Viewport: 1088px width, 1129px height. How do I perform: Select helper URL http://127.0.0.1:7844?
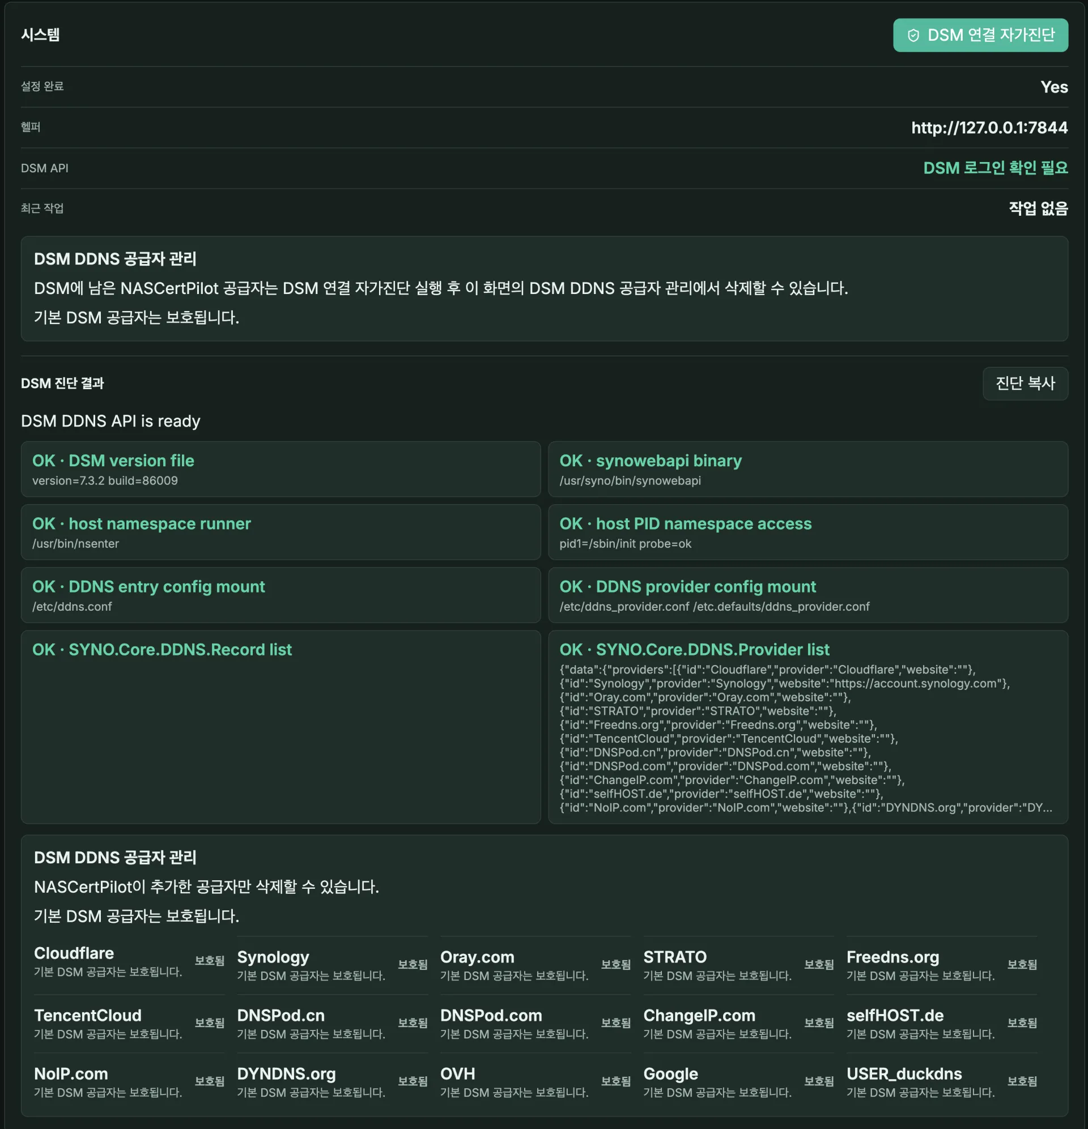click(x=989, y=127)
